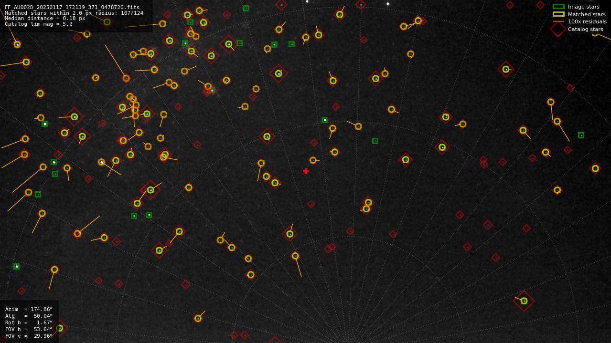Select the red center cross marker
Viewport: 611px width, 343px height.
tap(306, 171)
